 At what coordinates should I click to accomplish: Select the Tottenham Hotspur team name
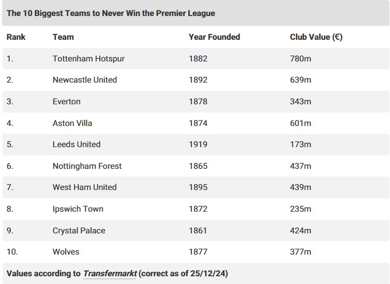click(88, 58)
